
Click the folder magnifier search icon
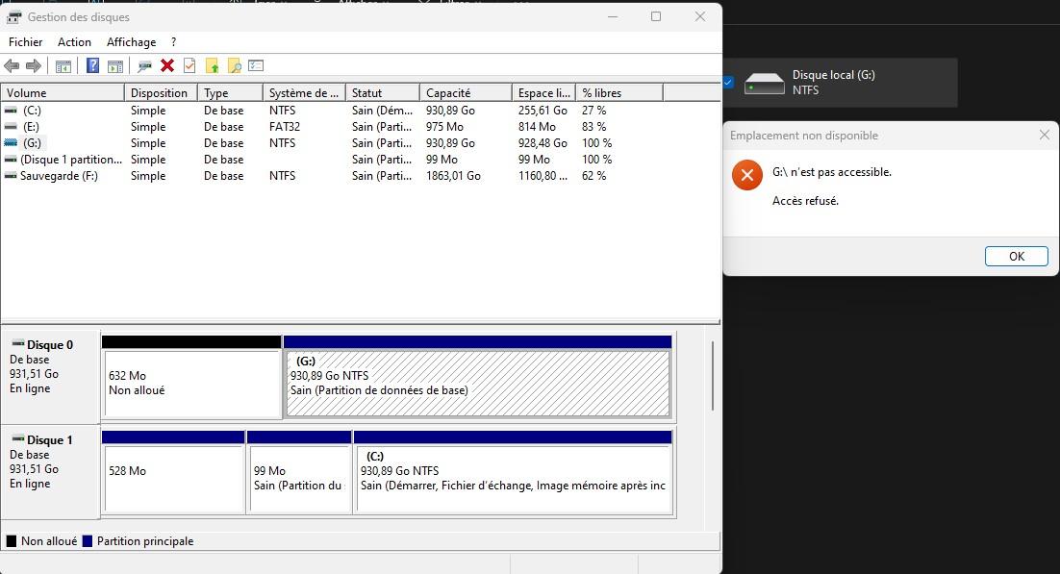click(235, 65)
